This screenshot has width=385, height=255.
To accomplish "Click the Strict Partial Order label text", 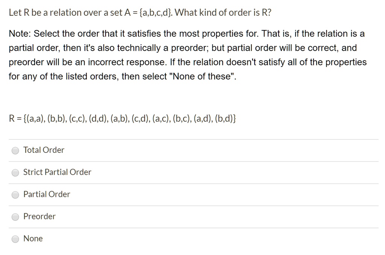I will click(x=57, y=172).
